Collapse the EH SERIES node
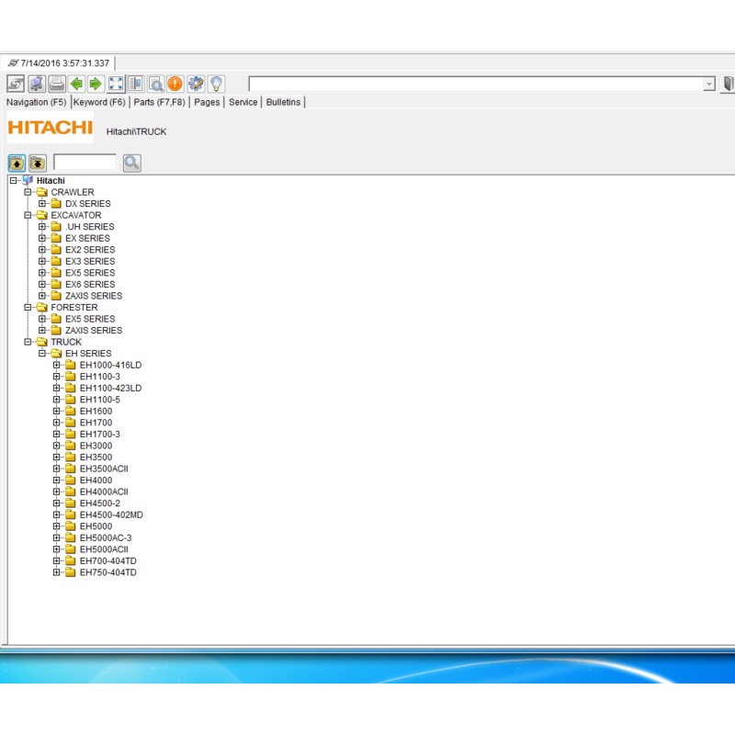Screen dimensions: 735x735 [42, 354]
